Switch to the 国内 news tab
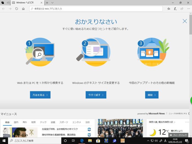 (16, 122)
